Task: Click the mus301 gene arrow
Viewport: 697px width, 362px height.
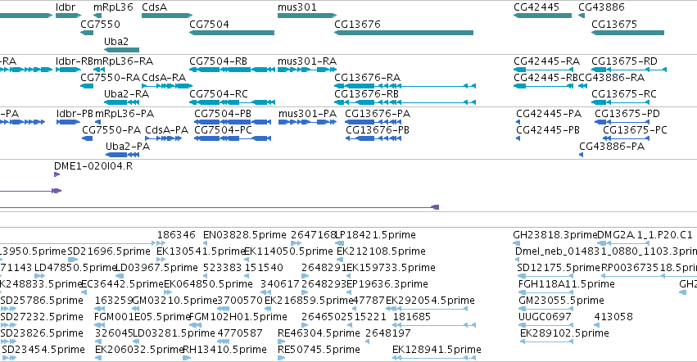Action: pos(307,16)
